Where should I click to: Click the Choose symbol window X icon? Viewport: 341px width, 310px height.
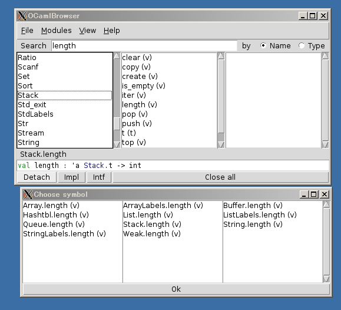click(28, 194)
